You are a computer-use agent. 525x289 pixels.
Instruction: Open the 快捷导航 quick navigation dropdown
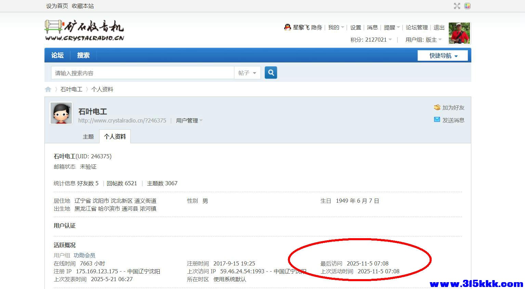coord(442,55)
